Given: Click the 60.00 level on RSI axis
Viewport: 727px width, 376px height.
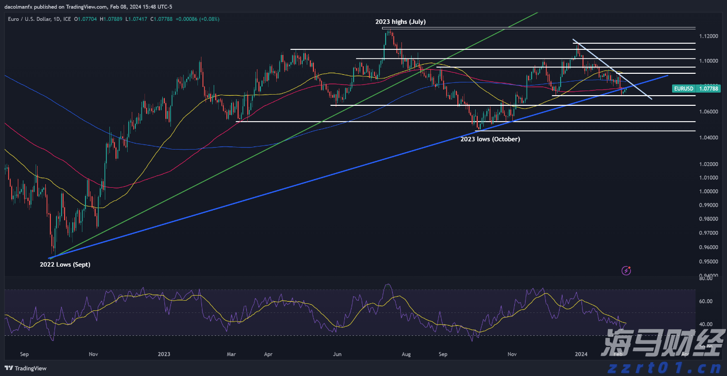Looking at the screenshot, I should [706, 301].
